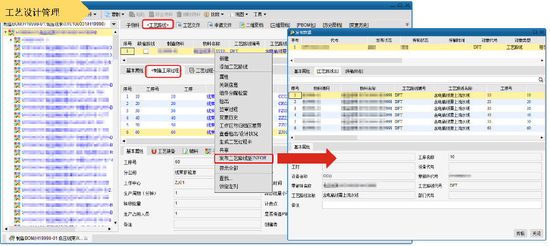Click the 视图 toolbar icon
Viewport: 550px width, 246px height.
232,15
